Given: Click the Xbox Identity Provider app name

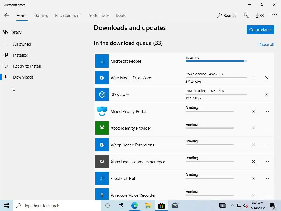Looking at the screenshot, I should click(x=131, y=128).
